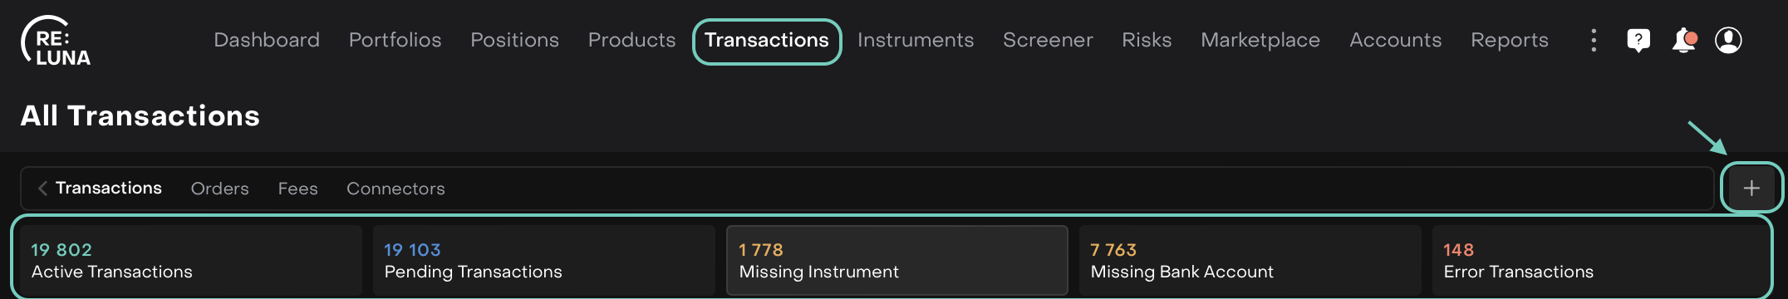Go to the Dashboard menu item
1788x299 pixels.
(267, 40)
